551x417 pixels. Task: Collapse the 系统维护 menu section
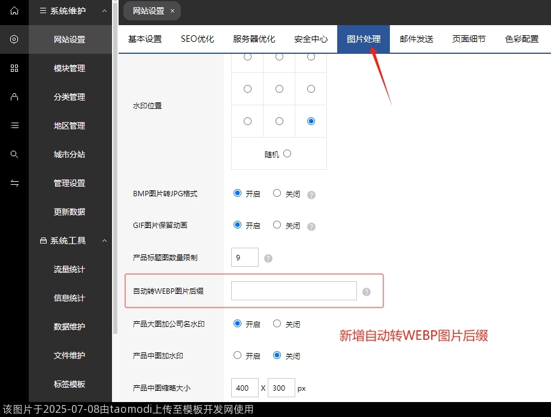point(104,11)
